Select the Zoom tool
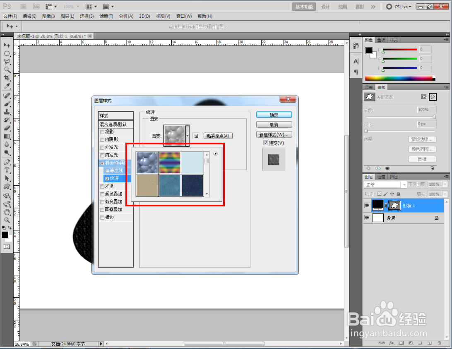This screenshot has height=349, width=452. [x=7, y=220]
